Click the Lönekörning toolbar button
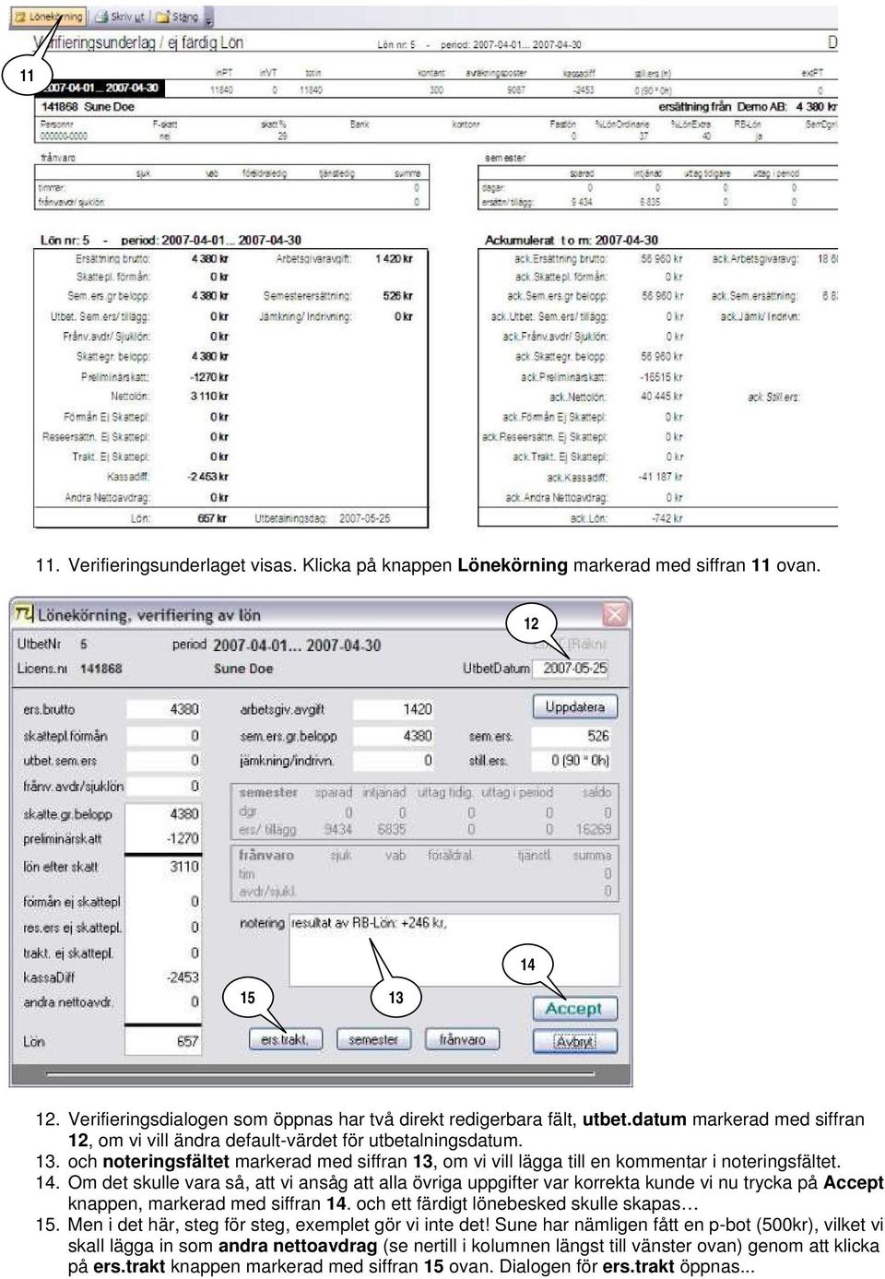Viewport: 885px width, 1279px height. pyautogui.click(x=48, y=17)
